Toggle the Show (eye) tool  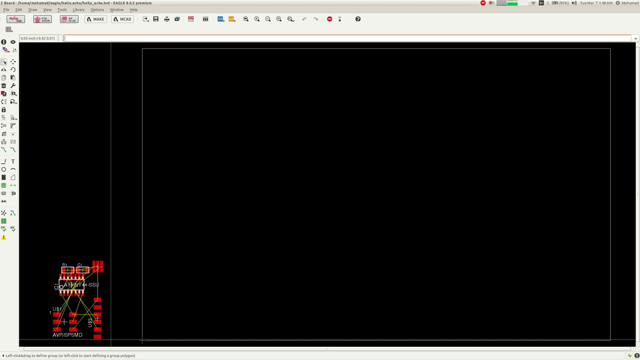13,42
